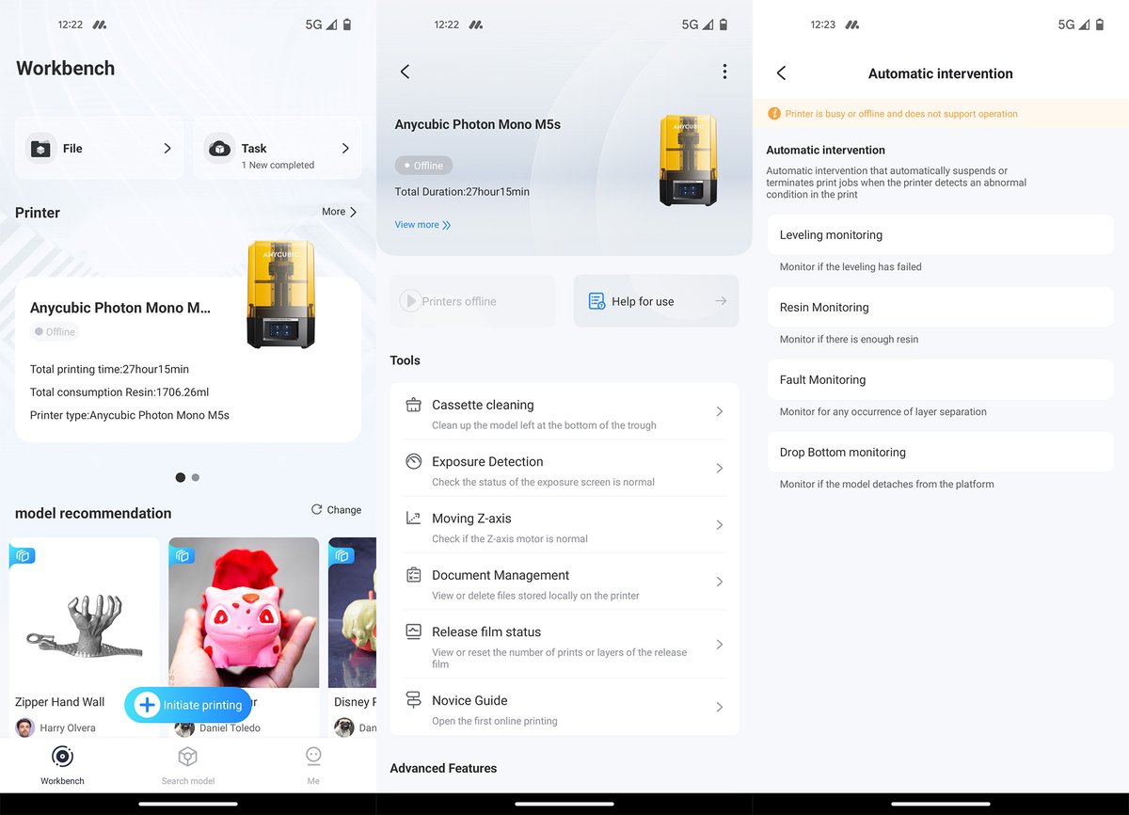The image size is (1129, 815).
Task: Tap the File folder icon on Workbench
Action: tap(40, 149)
